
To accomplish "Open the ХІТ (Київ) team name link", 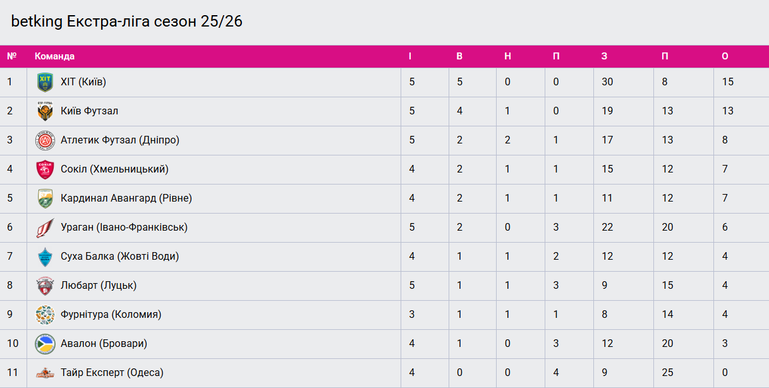I will [x=83, y=82].
